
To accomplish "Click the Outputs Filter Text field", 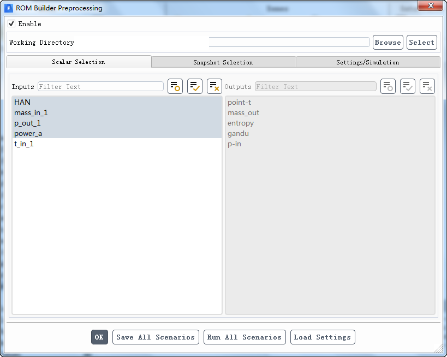I will [315, 86].
